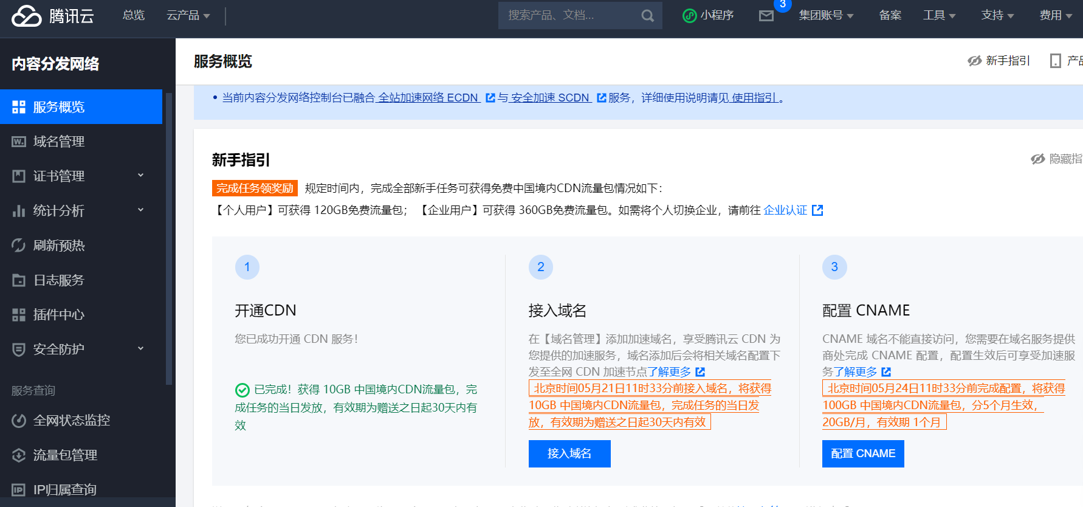Open the 费用 dropdown menu
Image resolution: width=1083 pixels, height=507 pixels.
coord(1056,16)
